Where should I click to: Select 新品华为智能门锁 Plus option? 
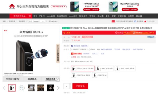coord(83,68)
